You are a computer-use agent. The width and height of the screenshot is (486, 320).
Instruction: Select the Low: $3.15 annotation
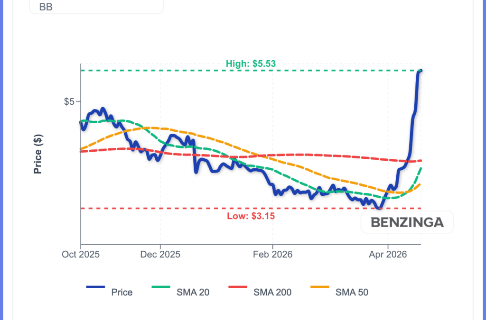[250, 216]
